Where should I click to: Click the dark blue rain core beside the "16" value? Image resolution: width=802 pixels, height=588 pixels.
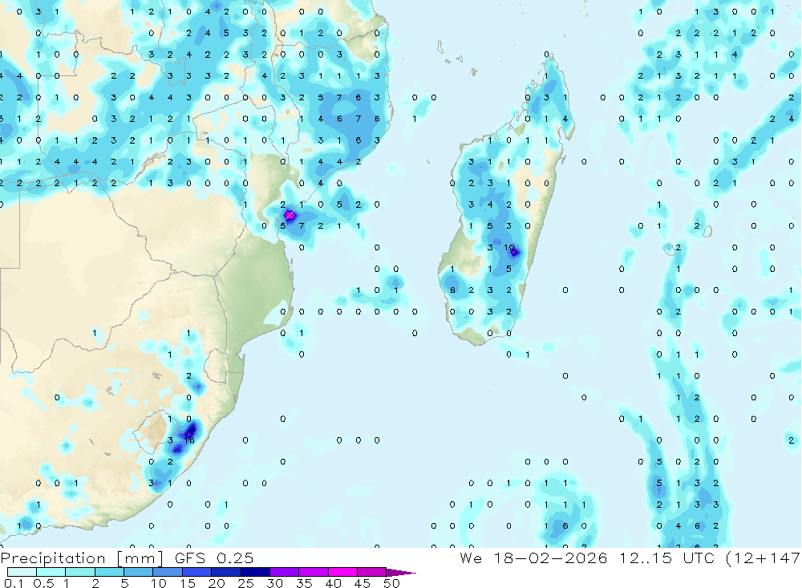click(x=191, y=429)
